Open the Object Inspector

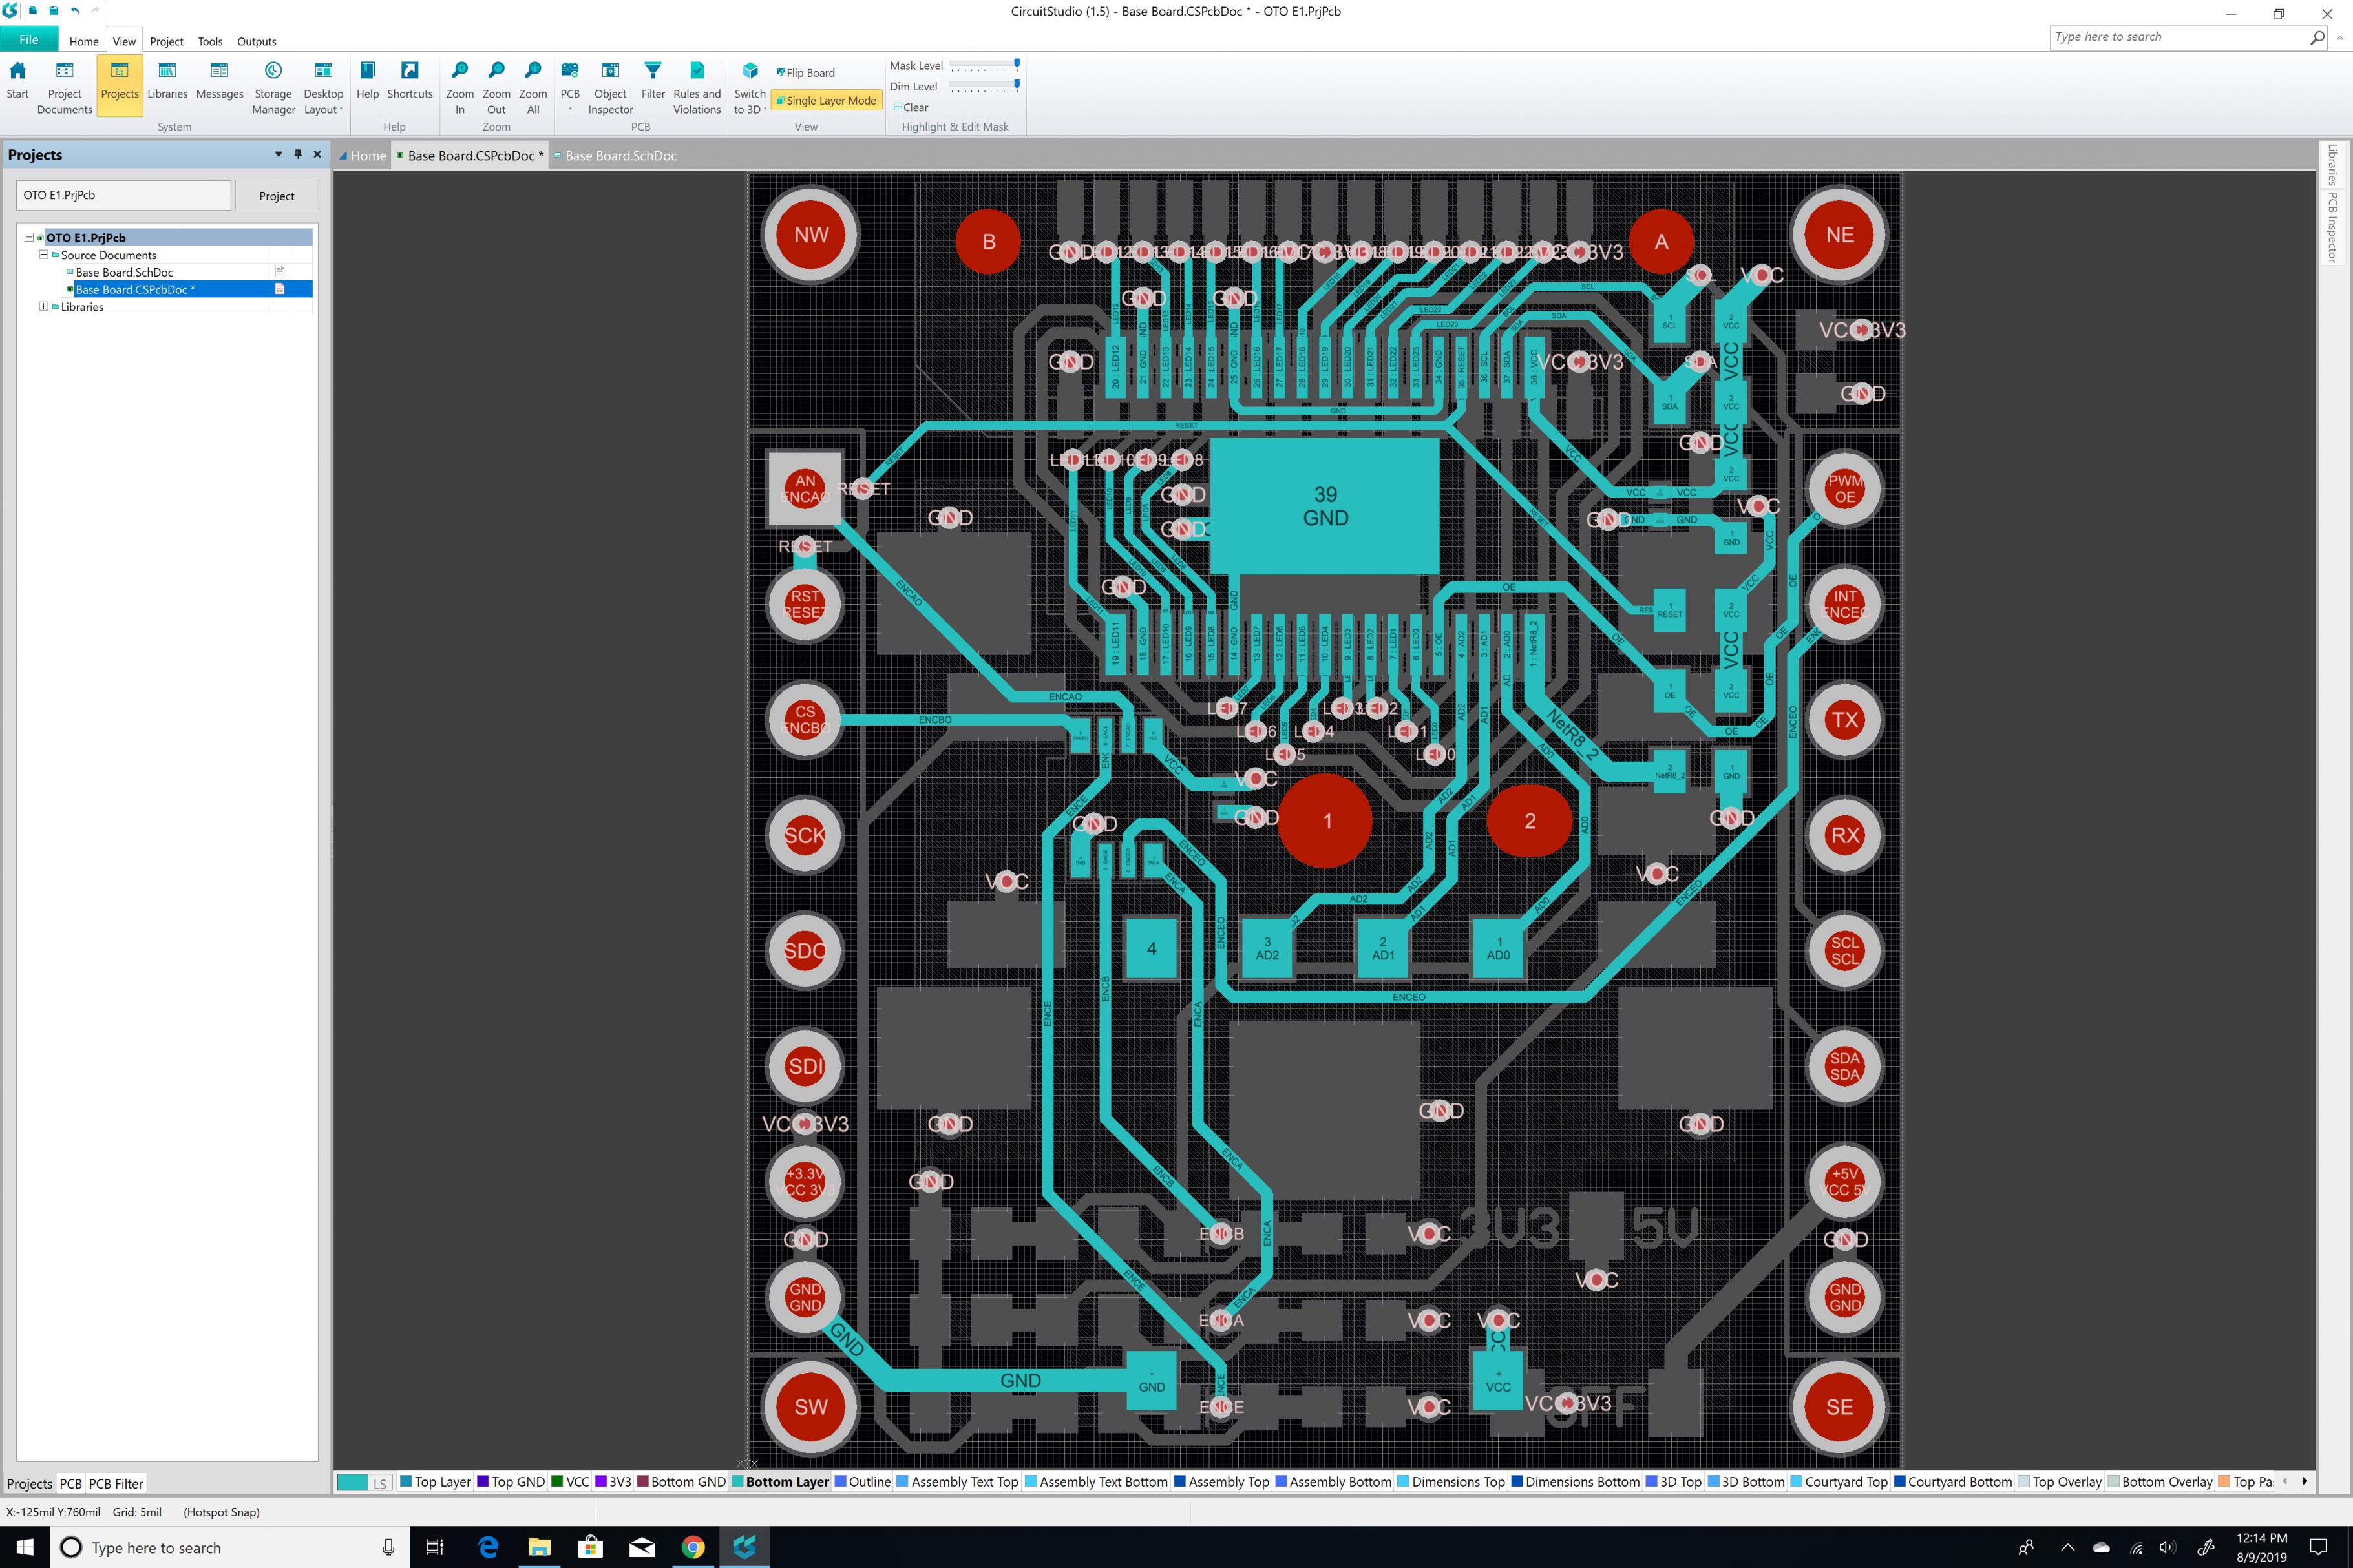[610, 88]
